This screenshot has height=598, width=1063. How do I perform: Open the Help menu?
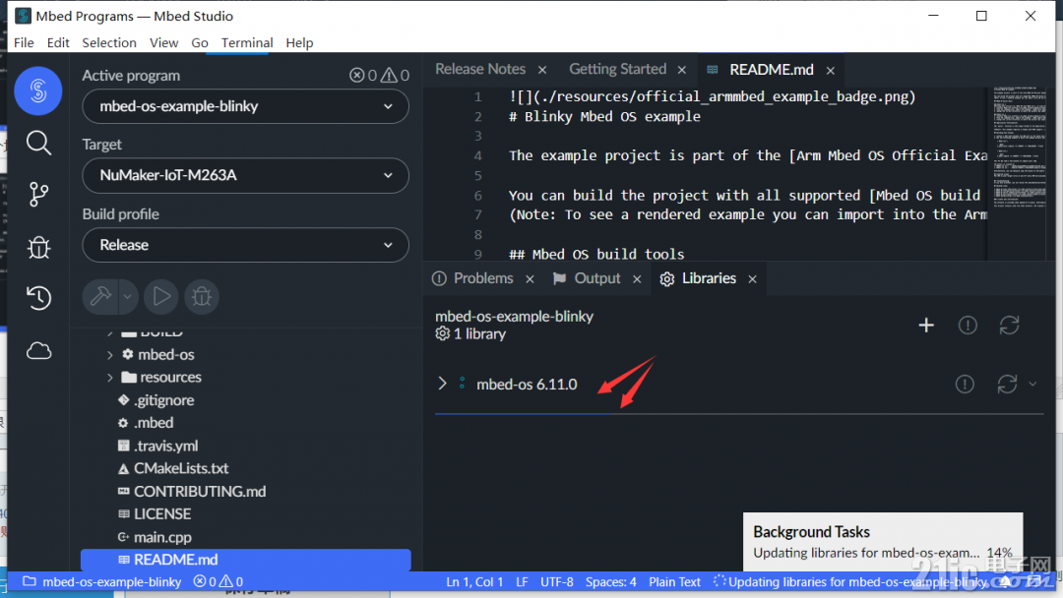click(299, 42)
